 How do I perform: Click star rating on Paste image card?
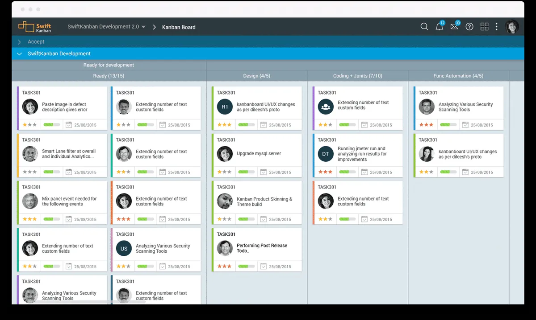[x=30, y=125]
